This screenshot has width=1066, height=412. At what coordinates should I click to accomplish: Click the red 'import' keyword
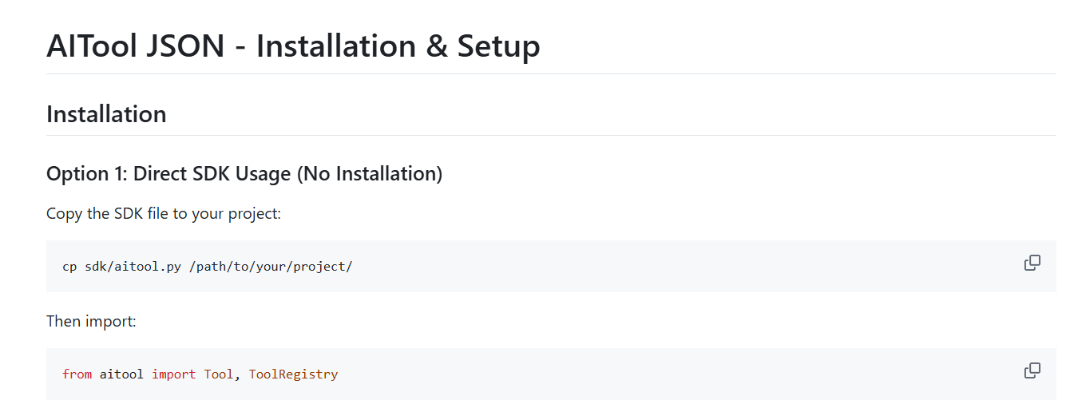click(x=173, y=374)
